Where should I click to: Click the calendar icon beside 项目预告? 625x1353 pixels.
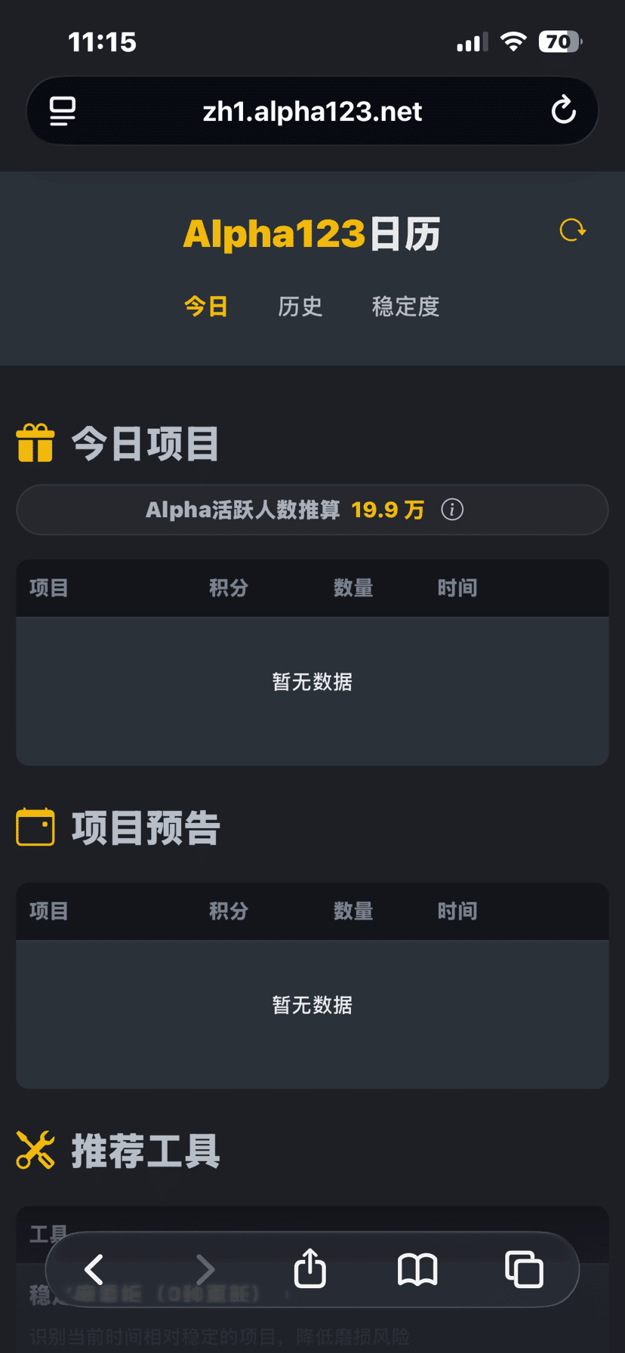coord(35,827)
